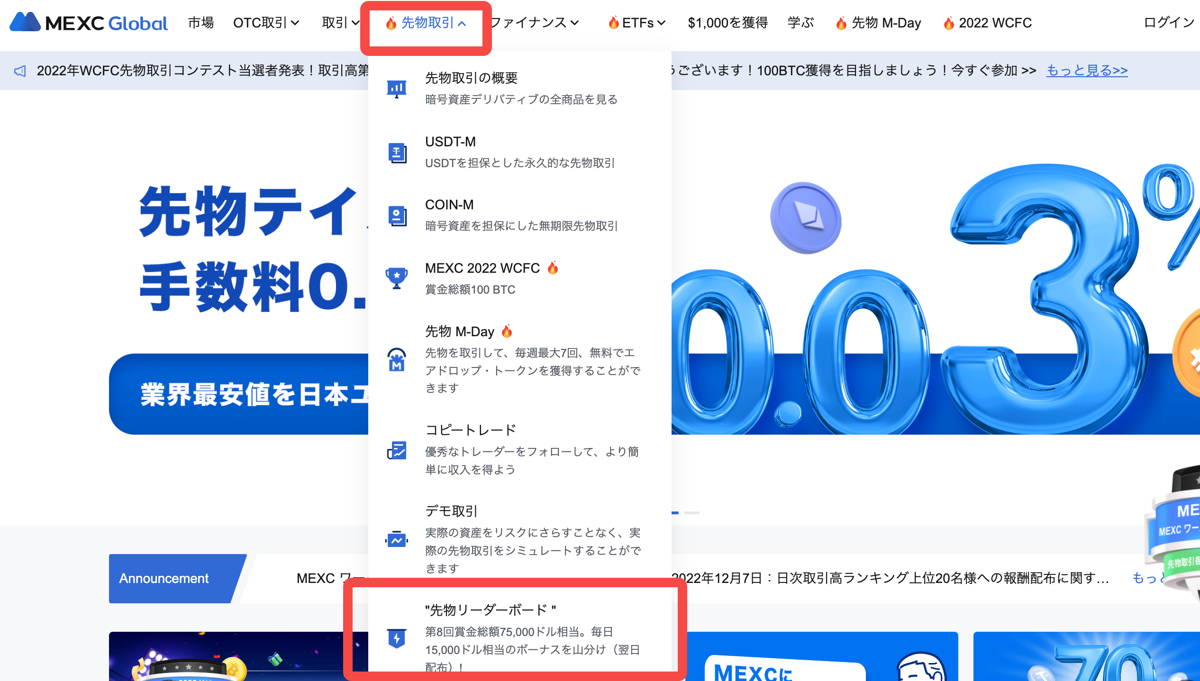Image resolution: width=1200 pixels, height=681 pixels.
Task: Click the デモ取引 simulator icon
Action: tap(397, 540)
